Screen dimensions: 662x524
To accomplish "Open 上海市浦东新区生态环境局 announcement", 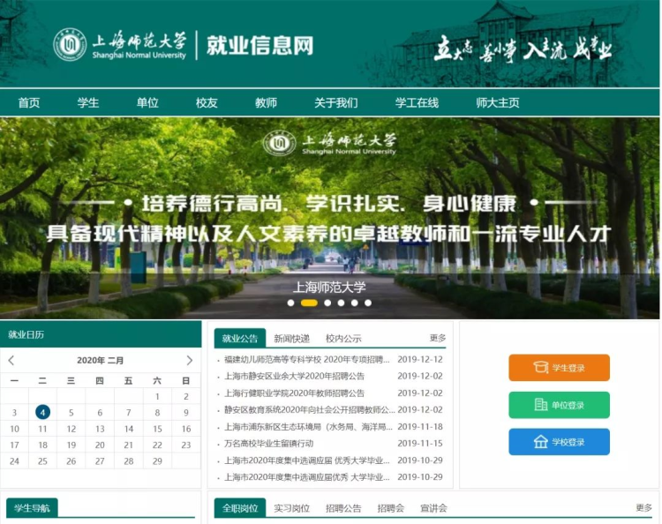I will tap(308, 427).
